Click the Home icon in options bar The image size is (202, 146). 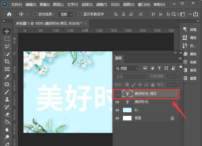(x=9, y=14)
